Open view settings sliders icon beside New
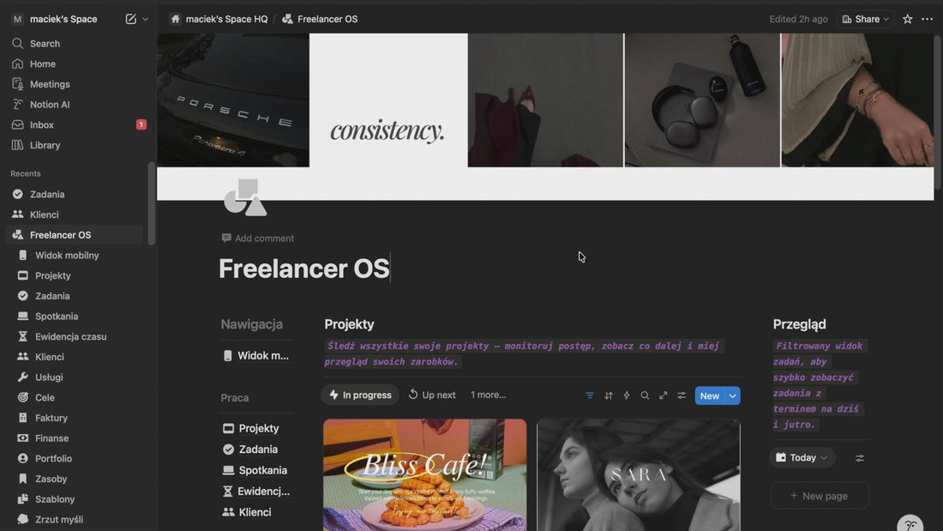 682,395
